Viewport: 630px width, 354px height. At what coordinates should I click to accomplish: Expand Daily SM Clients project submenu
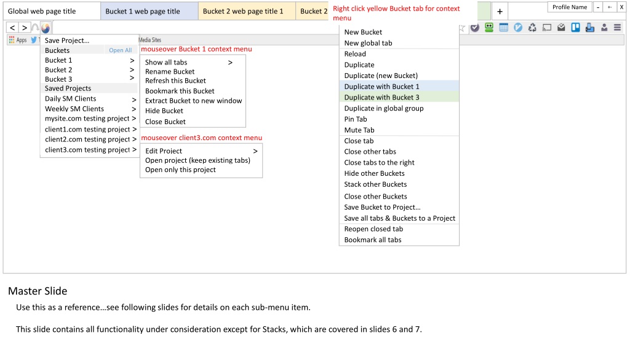[134, 99]
